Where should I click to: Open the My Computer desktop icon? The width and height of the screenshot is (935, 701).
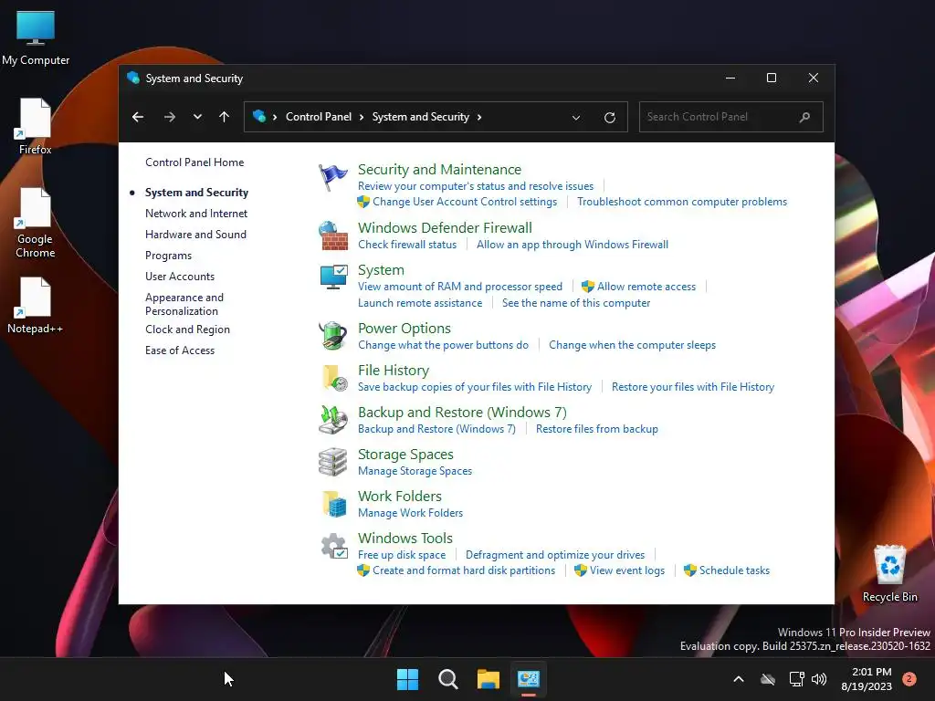tap(36, 37)
